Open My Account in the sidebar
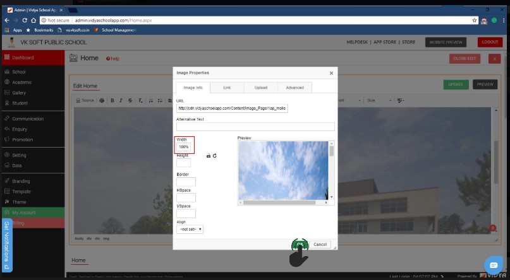Viewport: 510px width, 280px height. [x=33, y=213]
